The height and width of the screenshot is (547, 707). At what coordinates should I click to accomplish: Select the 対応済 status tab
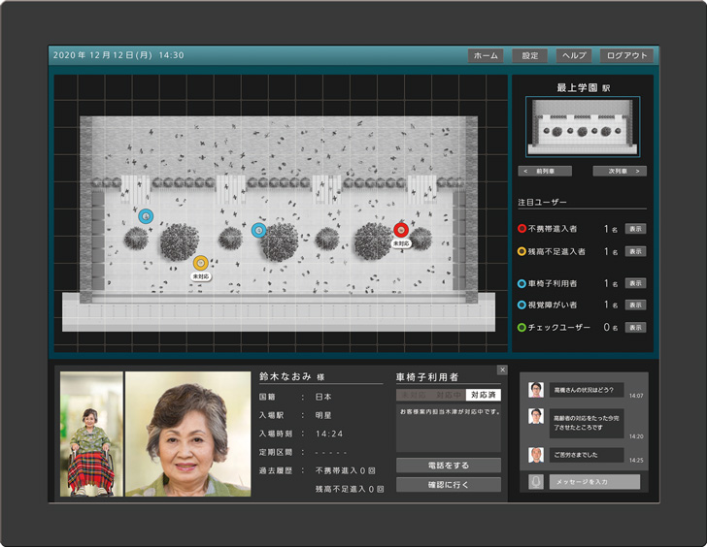[x=483, y=395]
